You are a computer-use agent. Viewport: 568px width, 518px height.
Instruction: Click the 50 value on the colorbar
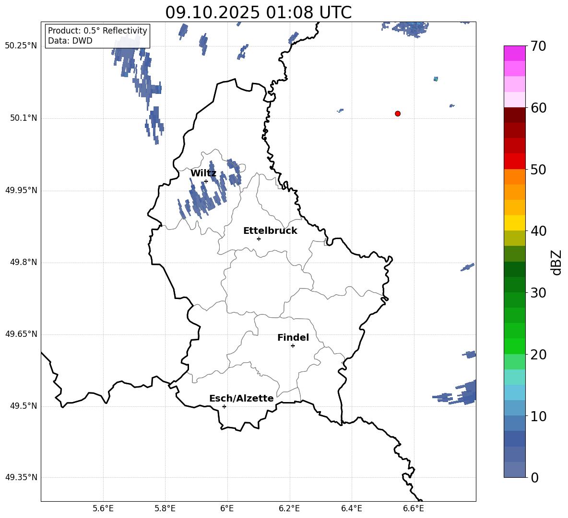pyautogui.click(x=538, y=169)
